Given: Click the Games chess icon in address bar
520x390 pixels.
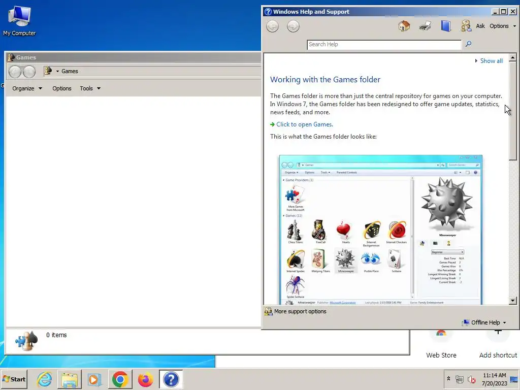Looking at the screenshot, I should [x=48, y=71].
